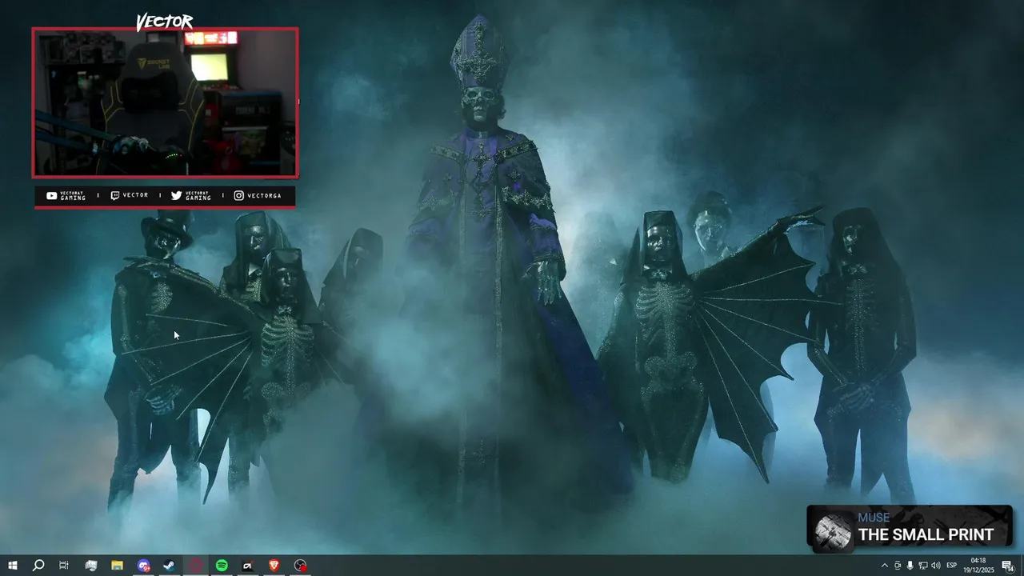This screenshot has width=1024, height=576.
Task: Open the Windows Start menu
Action: pyautogui.click(x=12, y=566)
